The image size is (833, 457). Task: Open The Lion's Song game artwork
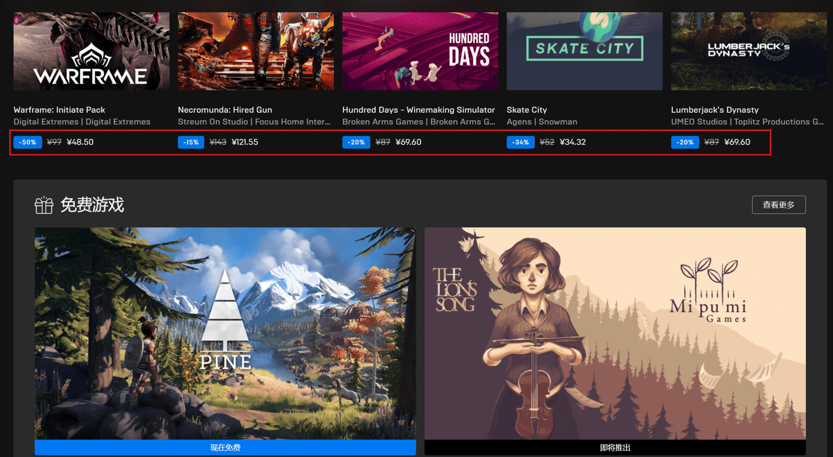[x=615, y=333]
